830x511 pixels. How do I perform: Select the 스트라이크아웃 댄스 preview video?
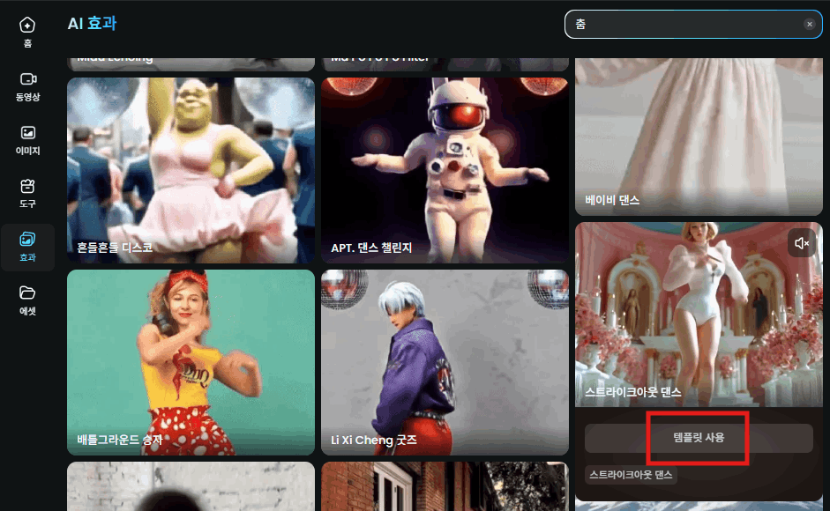coord(699,315)
